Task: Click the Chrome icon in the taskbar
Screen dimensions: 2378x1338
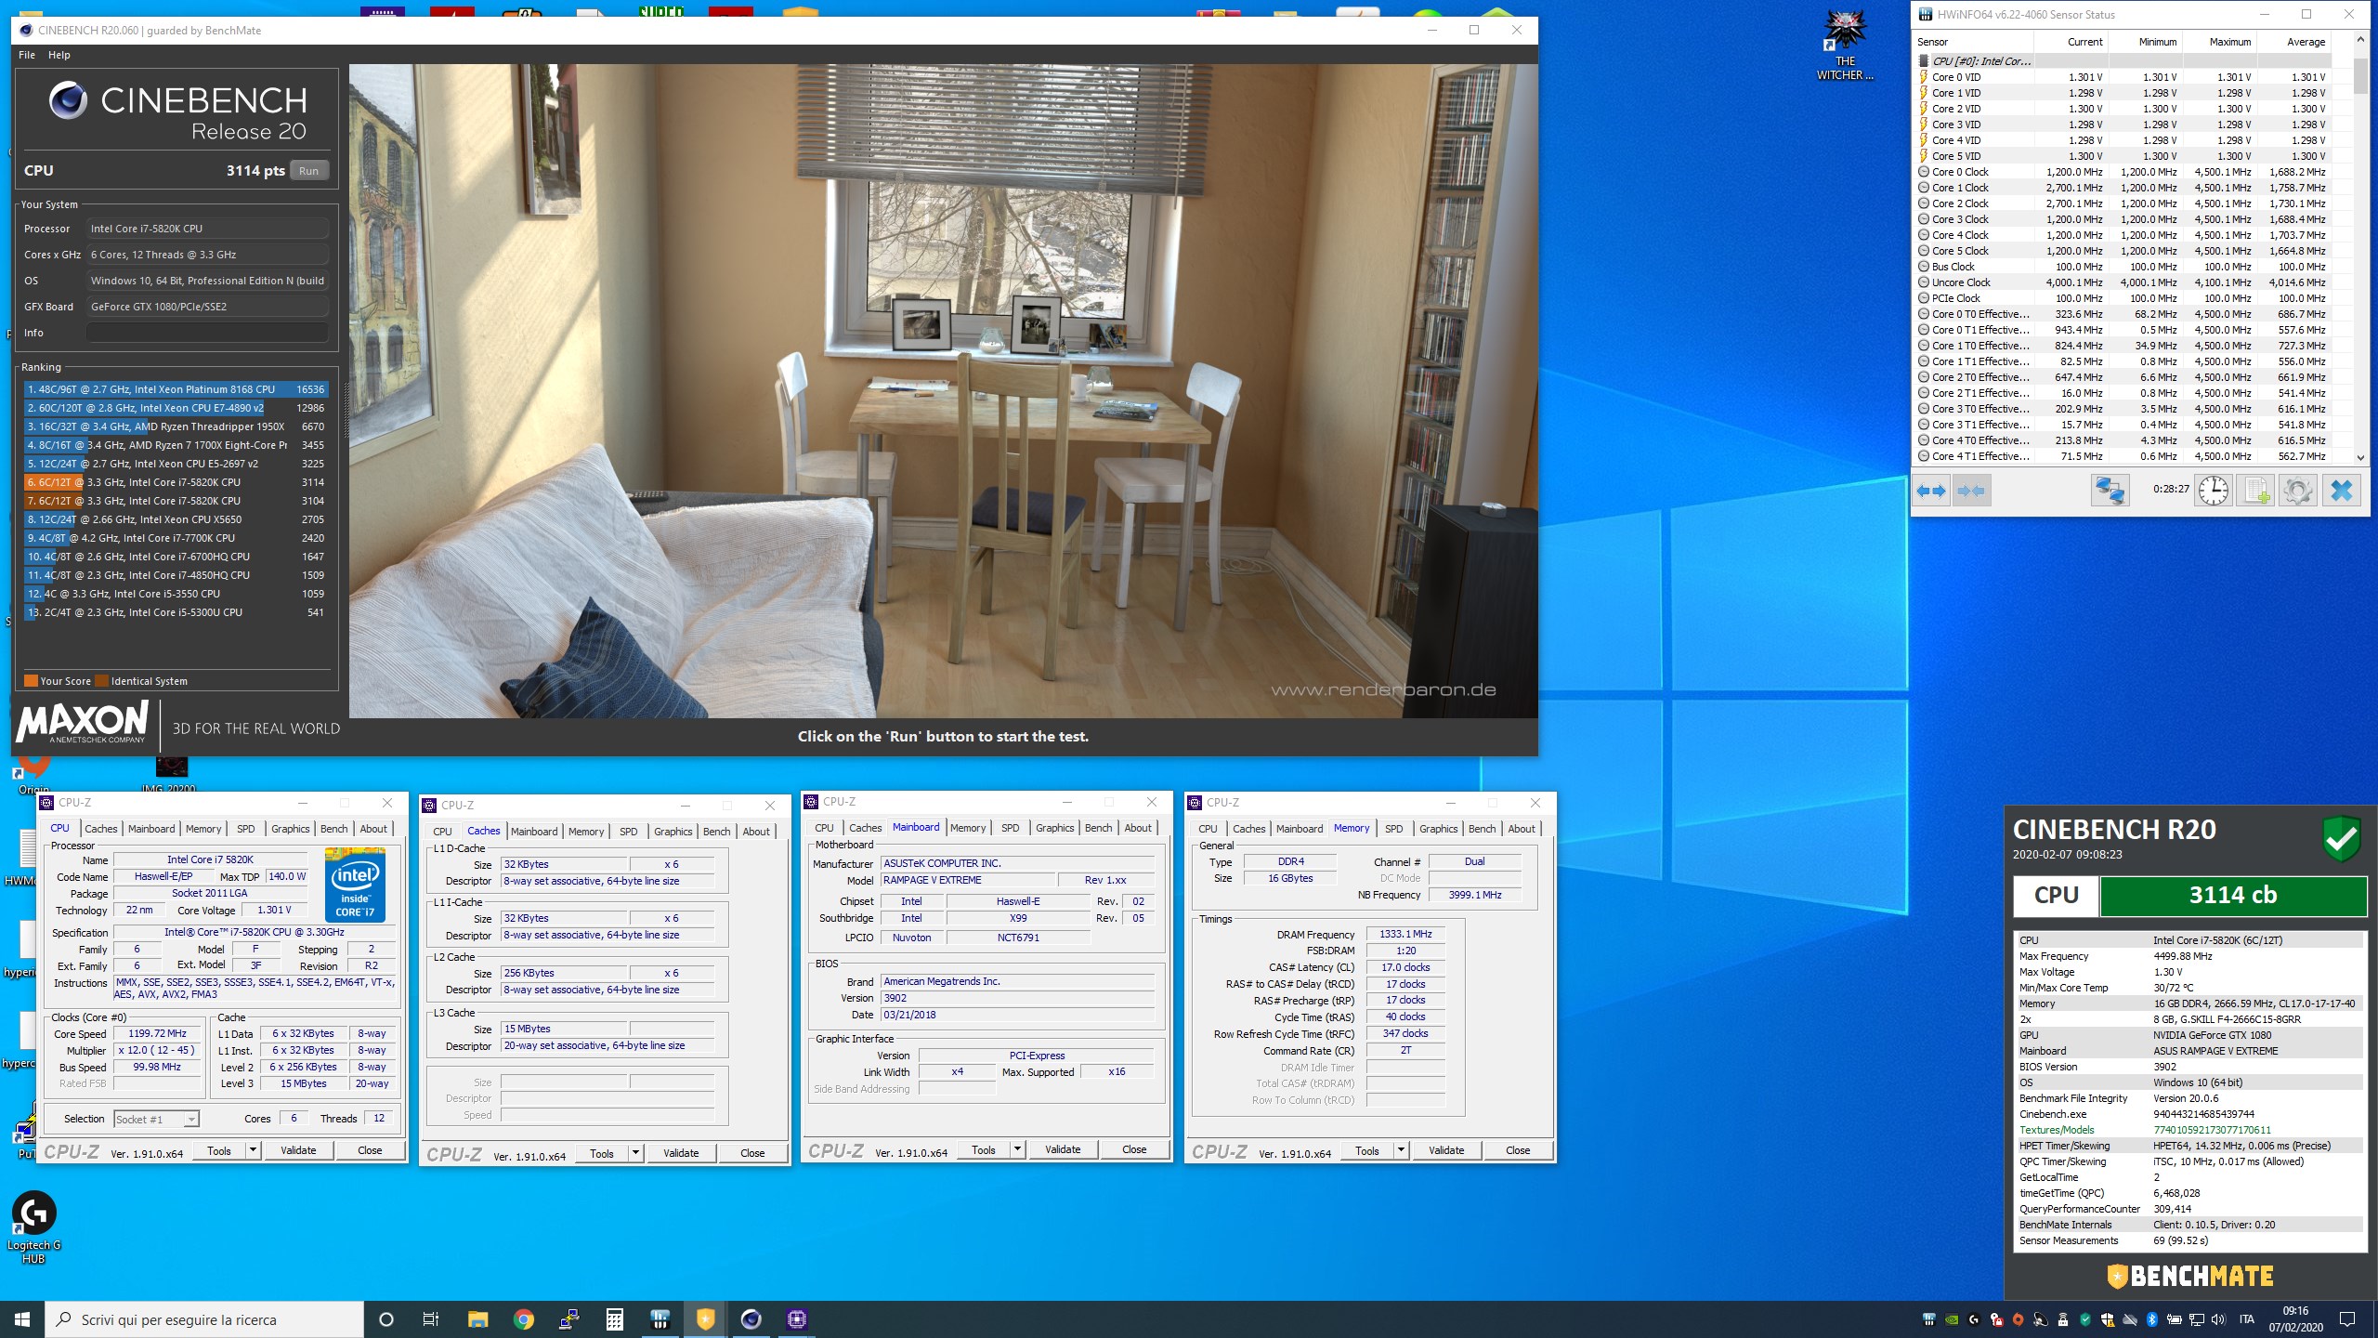Action: tap(524, 1319)
